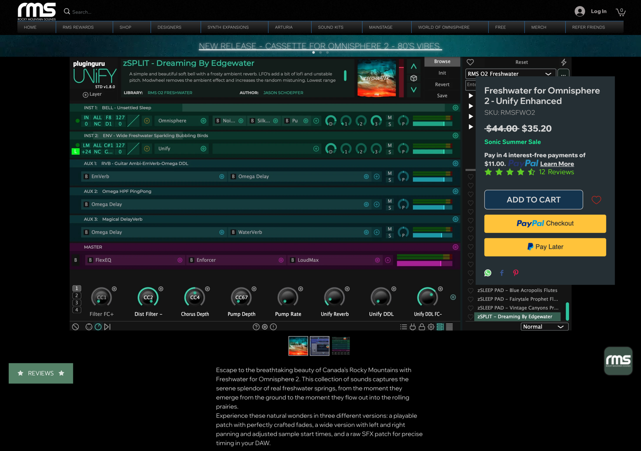Screen dimensions: 641x451
Task: Open the RMS Rewards menu item
Action: coord(78,27)
